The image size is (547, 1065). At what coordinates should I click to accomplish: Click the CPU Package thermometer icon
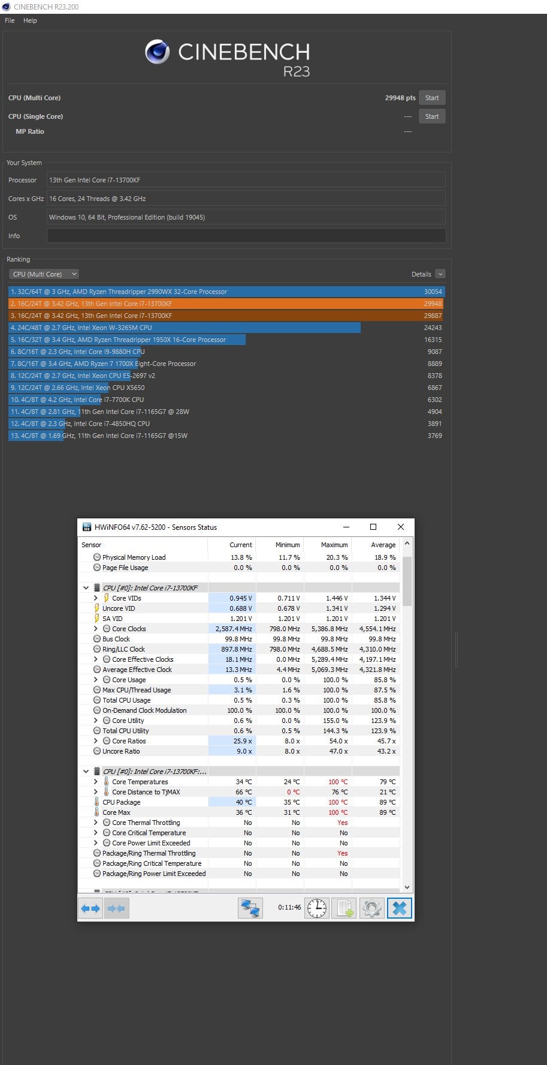[97, 802]
